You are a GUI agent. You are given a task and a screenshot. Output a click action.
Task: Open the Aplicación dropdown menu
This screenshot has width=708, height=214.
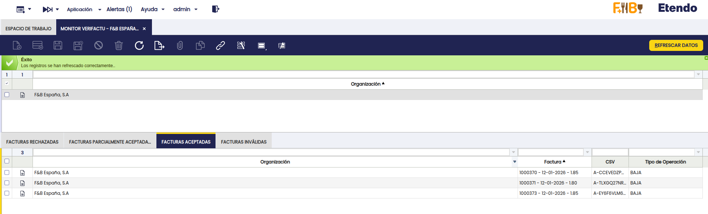(x=84, y=9)
